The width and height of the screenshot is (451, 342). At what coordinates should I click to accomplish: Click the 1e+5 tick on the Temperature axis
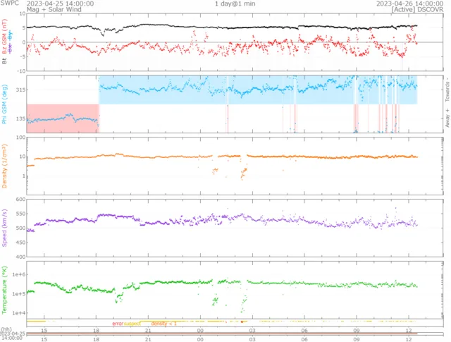19,294
